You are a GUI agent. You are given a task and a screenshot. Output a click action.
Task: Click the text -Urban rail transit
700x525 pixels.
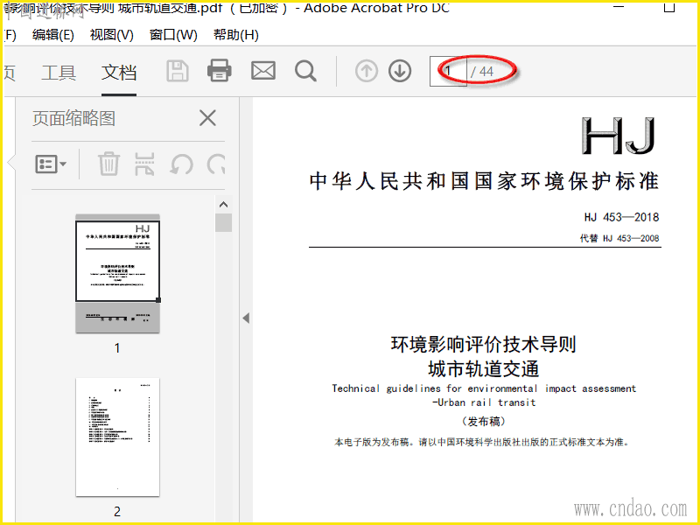484,402
